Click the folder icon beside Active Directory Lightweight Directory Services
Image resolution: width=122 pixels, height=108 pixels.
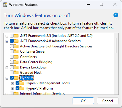pyautogui.click(x=16, y=46)
